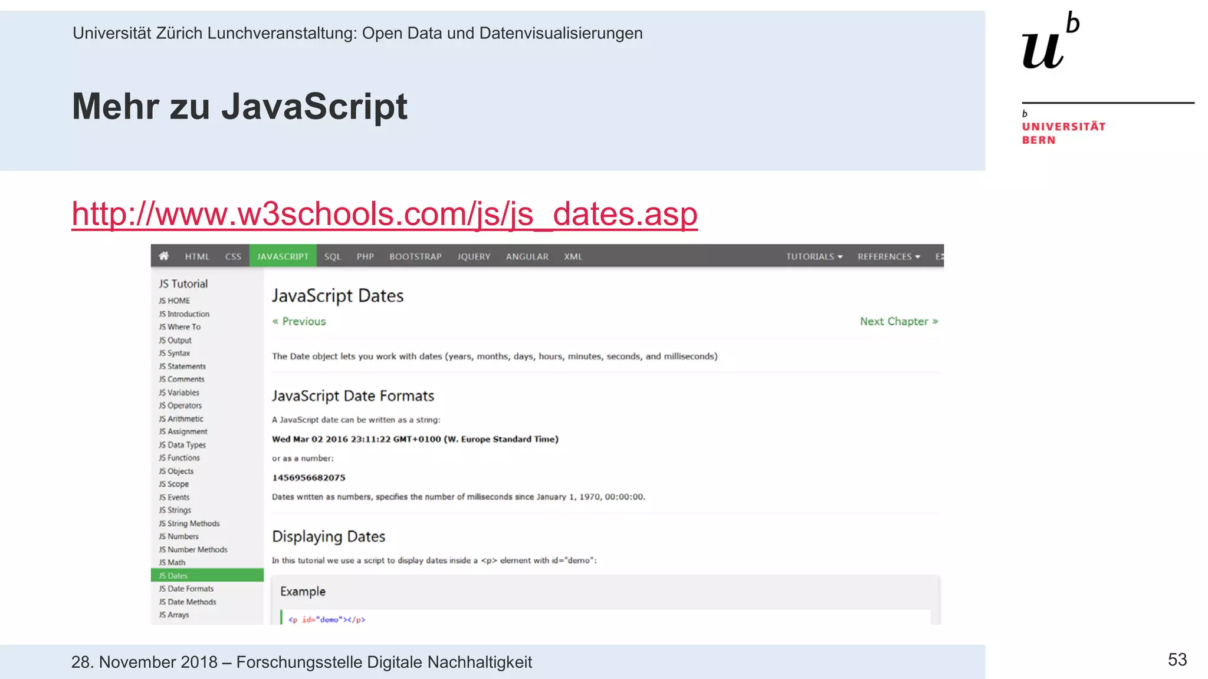
Task: Open JS Number Methods in the sidebar
Action: pyautogui.click(x=193, y=549)
